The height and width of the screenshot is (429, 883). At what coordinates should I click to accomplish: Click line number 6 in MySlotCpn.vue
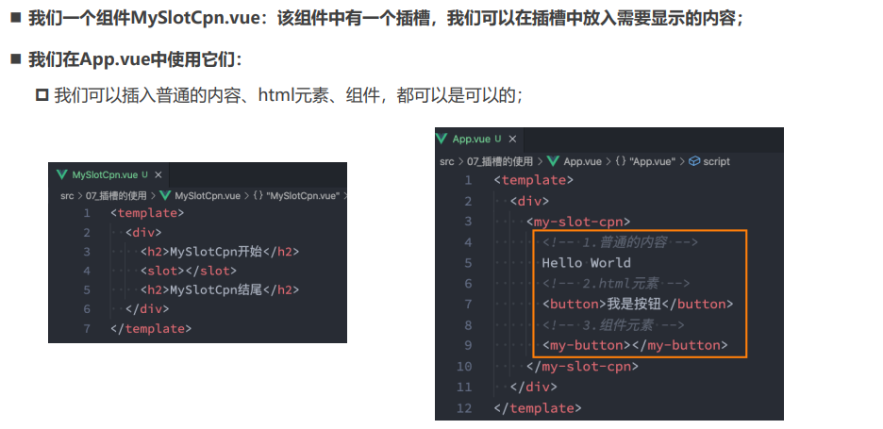86,309
